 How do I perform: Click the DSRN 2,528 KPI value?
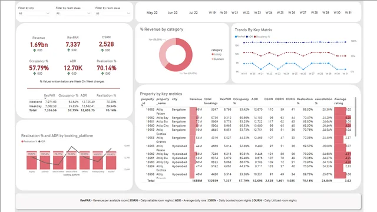click(106, 44)
